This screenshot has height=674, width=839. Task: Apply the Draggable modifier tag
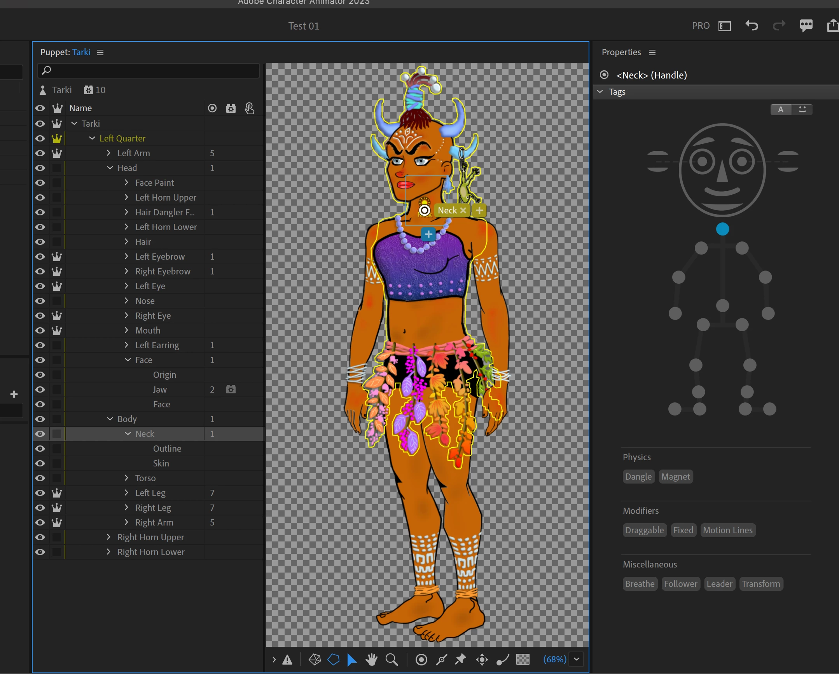point(644,530)
